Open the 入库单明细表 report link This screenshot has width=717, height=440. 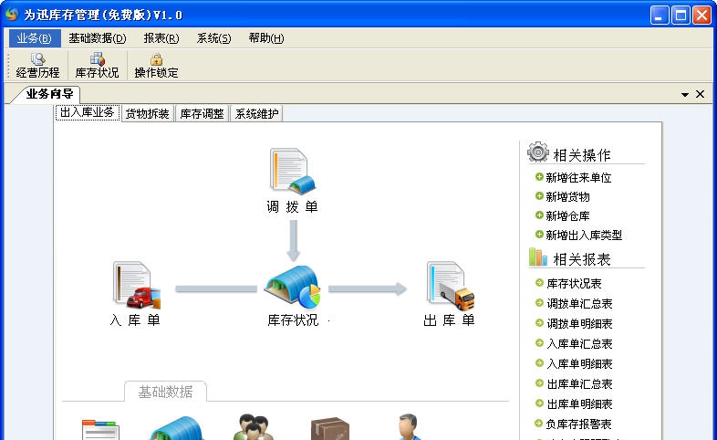579,364
